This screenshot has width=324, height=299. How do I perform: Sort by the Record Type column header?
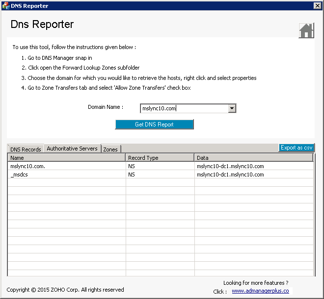160,158
